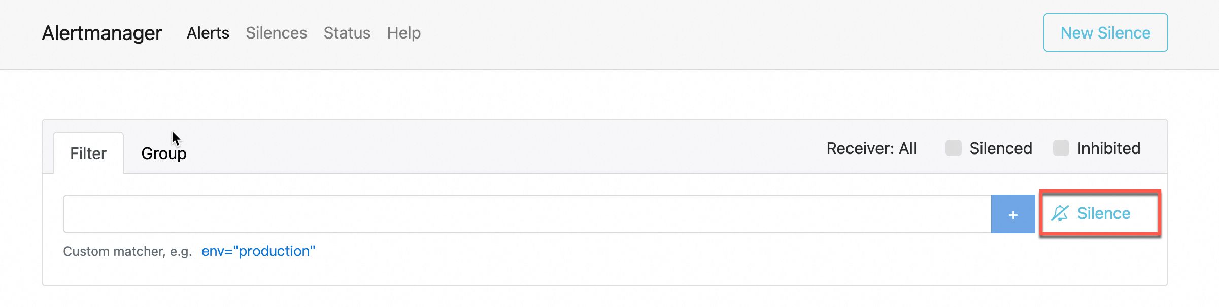Viewport: 1219px width, 307px height.
Task: Click the Inhibited label text
Action: 1108,148
